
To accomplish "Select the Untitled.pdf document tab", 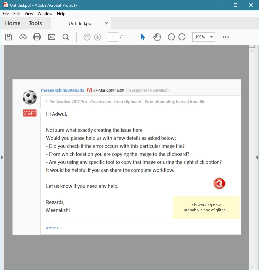I will (x=81, y=23).
